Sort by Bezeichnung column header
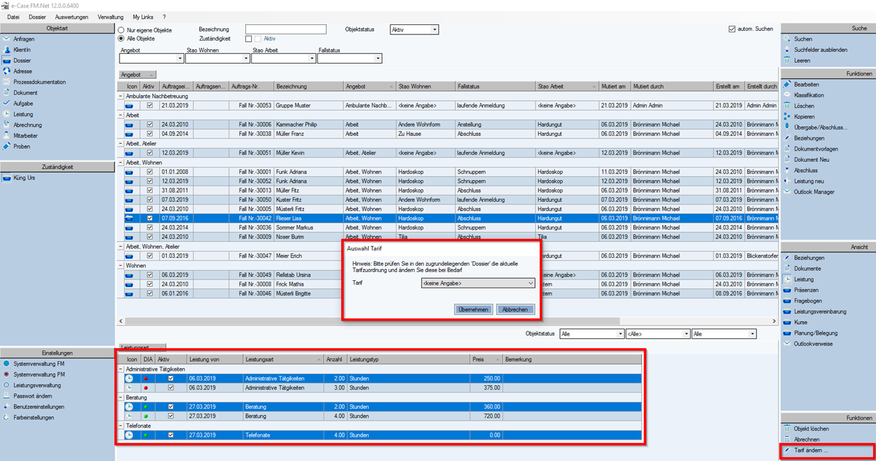876x461 pixels. [x=308, y=86]
